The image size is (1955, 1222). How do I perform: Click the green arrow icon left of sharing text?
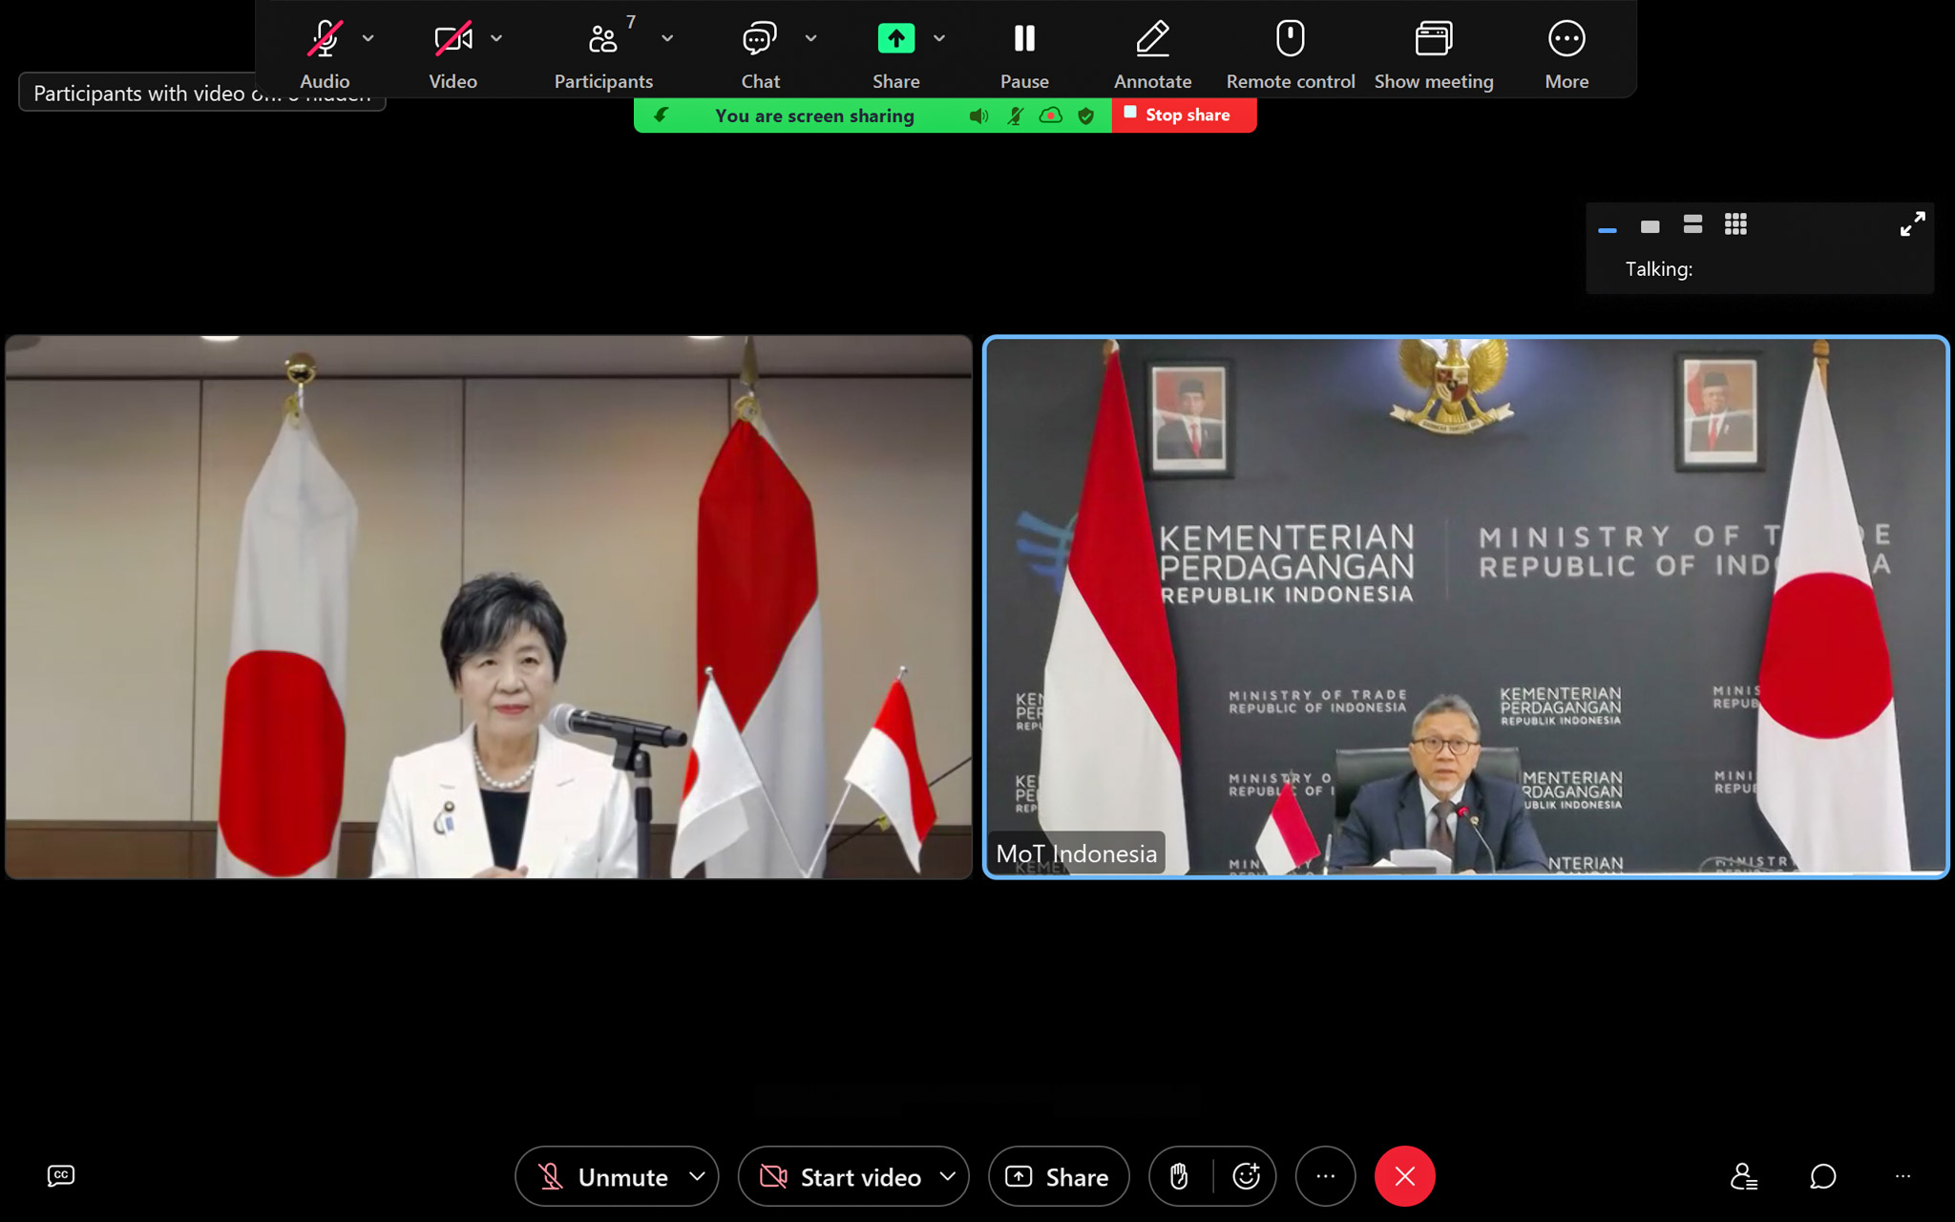point(661,116)
